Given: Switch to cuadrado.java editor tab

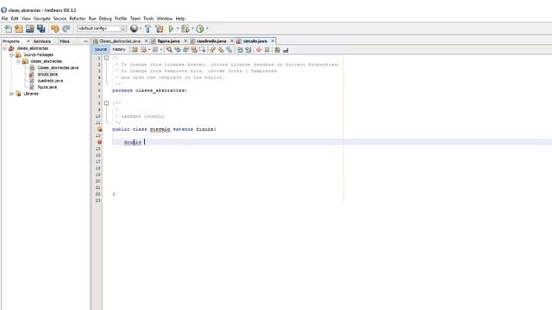Looking at the screenshot, I should pos(211,41).
